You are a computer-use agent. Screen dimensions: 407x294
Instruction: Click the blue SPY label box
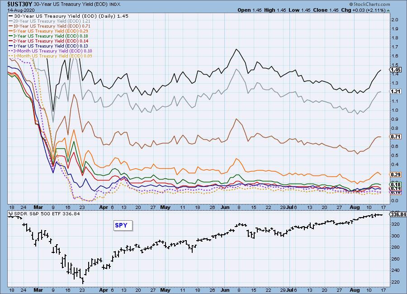(123, 225)
